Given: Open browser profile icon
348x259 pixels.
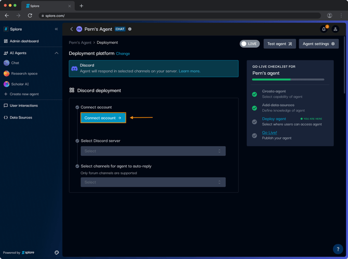Looking at the screenshot, I should 330,15.
